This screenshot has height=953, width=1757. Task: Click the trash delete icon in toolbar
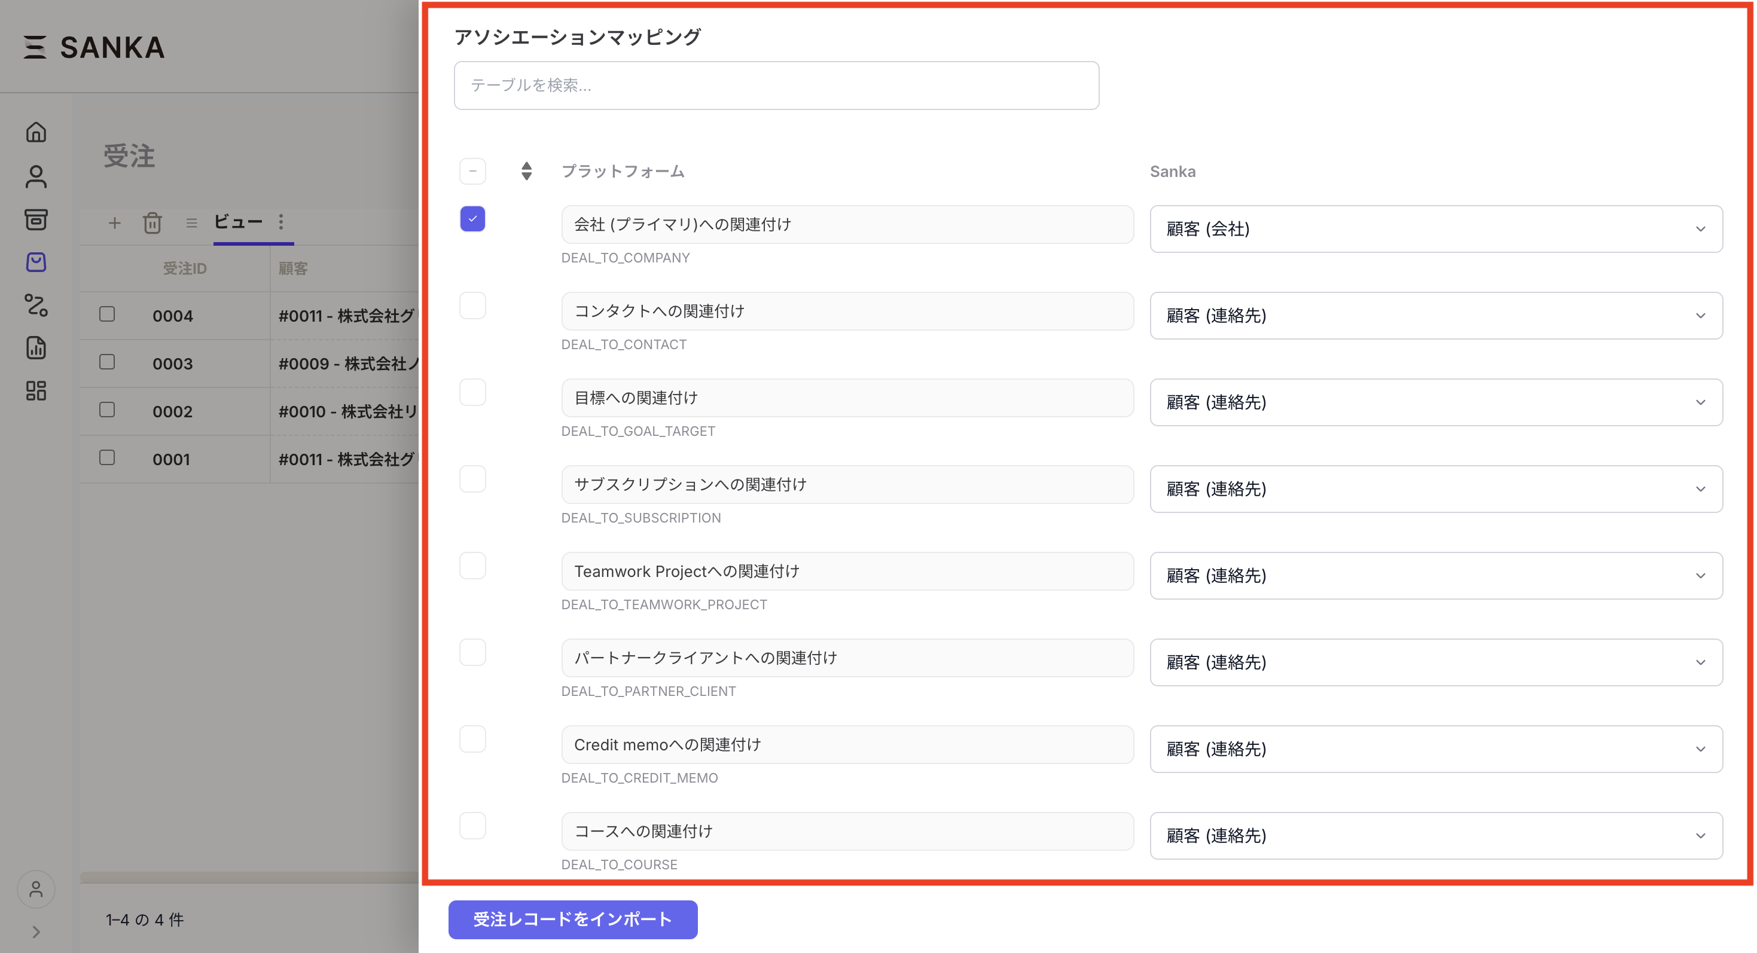pos(152,223)
